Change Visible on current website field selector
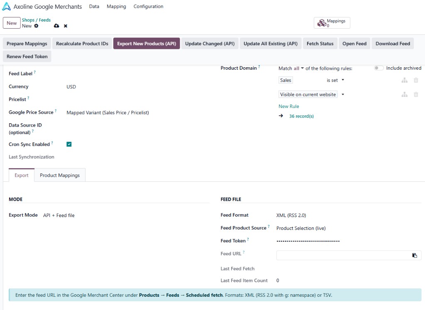 pyautogui.click(x=308, y=95)
